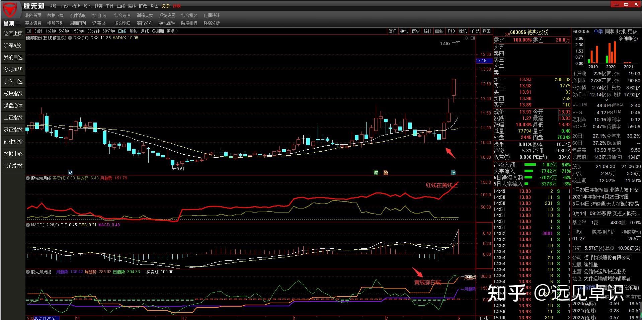642x320 pixels.
Task: Click the yellow 必读 menu item
Action: pyautogui.click(x=165, y=6)
